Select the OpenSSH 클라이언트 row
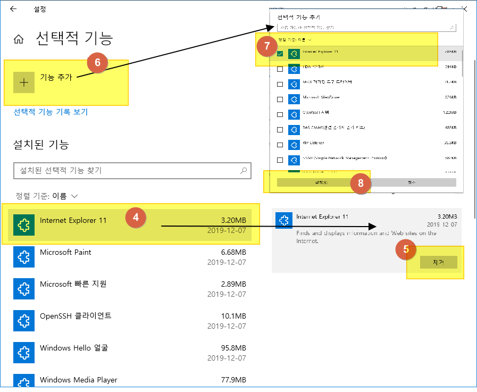This screenshot has height=392, width=477. [x=130, y=321]
